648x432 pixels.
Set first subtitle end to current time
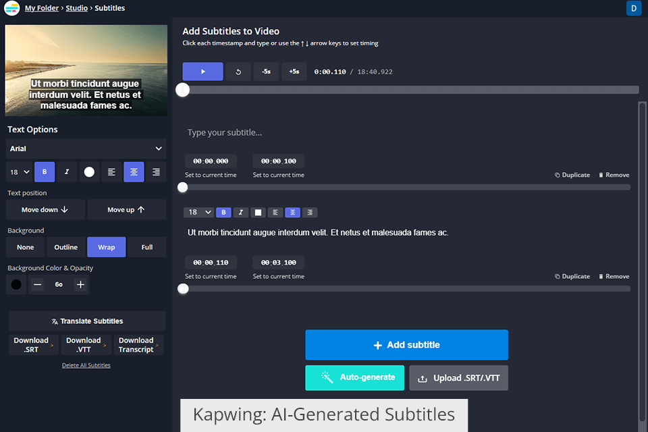tap(278, 175)
